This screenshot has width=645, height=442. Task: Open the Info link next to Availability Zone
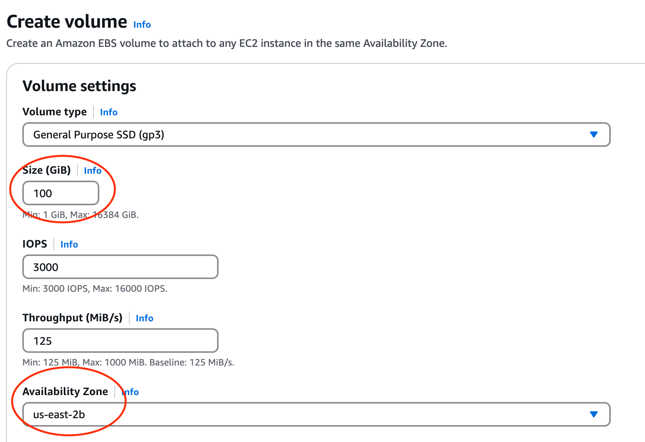[130, 392]
